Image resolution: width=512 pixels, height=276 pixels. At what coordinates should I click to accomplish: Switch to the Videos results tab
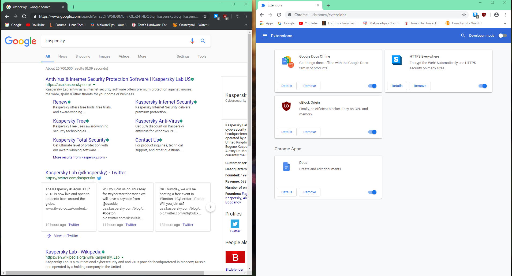pyautogui.click(x=124, y=56)
